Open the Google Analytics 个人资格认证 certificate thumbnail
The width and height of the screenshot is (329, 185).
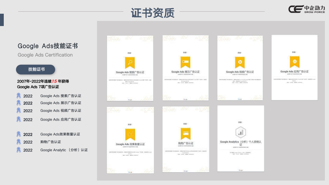pos(241,139)
